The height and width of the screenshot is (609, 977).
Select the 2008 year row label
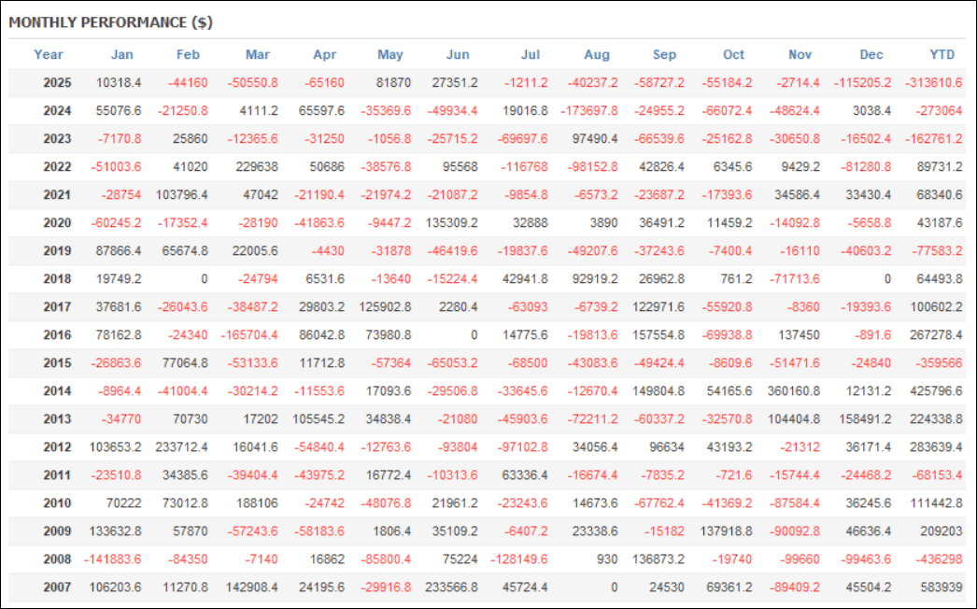pyautogui.click(x=58, y=559)
